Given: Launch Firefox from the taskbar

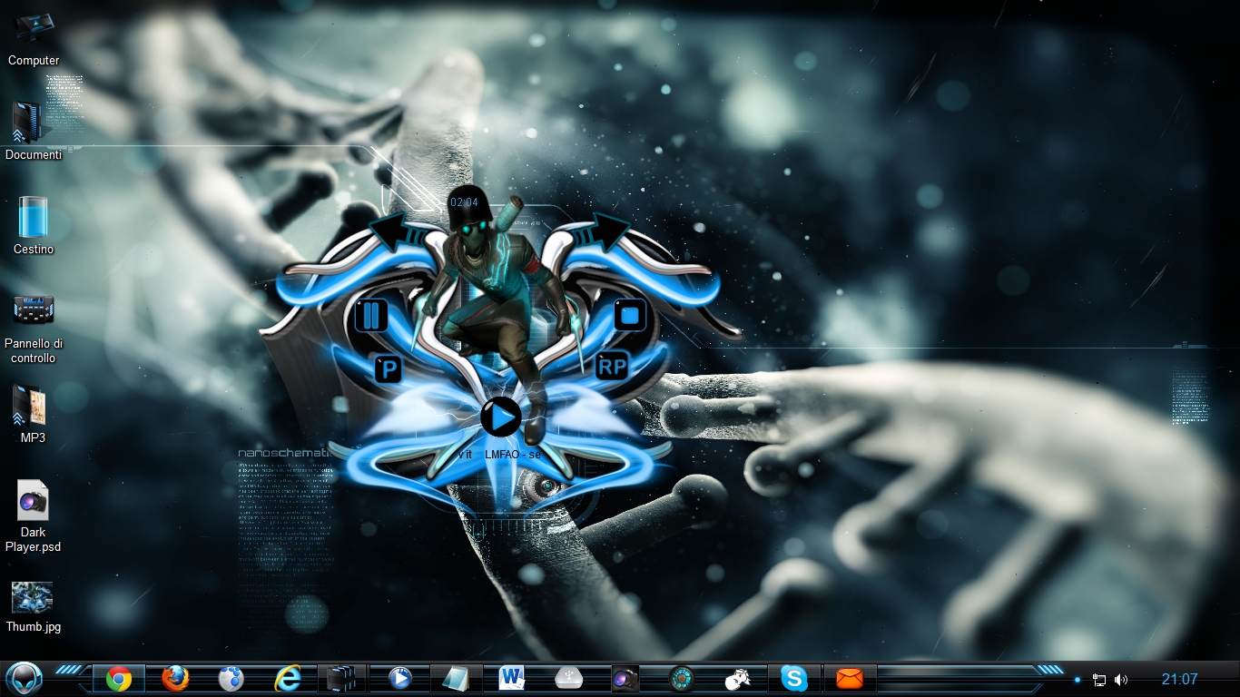Looking at the screenshot, I should (x=175, y=679).
